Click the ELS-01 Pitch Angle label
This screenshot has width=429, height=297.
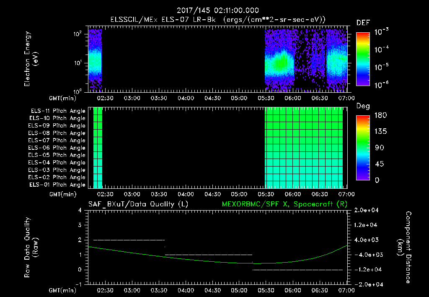click(57, 185)
